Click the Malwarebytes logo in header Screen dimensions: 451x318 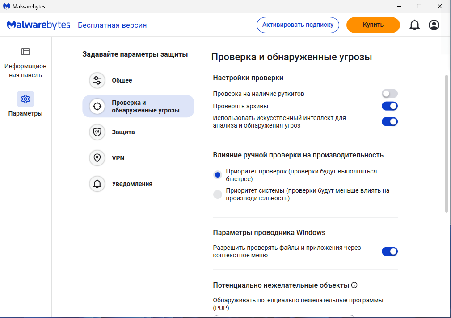[38, 25]
